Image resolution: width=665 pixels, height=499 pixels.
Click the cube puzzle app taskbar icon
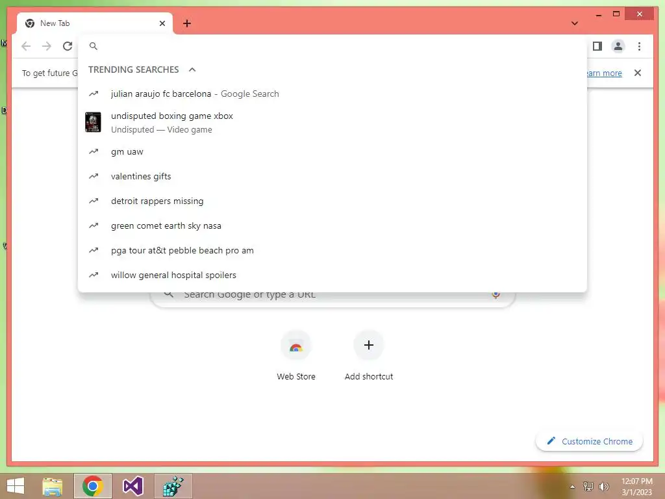173,486
